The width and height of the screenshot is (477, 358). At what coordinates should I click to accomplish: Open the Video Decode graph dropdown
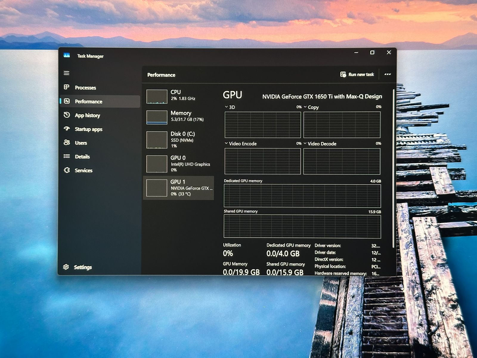coord(305,143)
